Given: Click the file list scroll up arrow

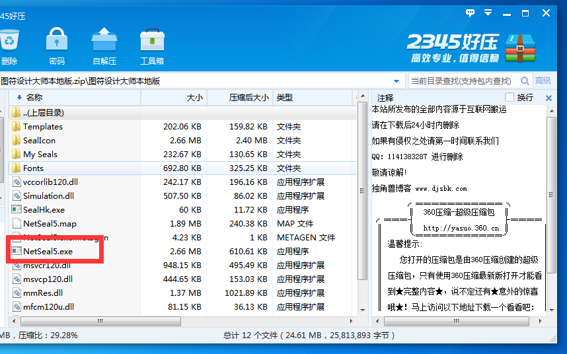Looking at the screenshot, I should coord(363,96).
